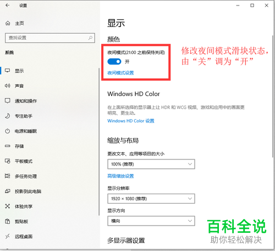Screen dimensions: 275x251
Task: Click the Power & sleep icon
Action: (x=7, y=131)
